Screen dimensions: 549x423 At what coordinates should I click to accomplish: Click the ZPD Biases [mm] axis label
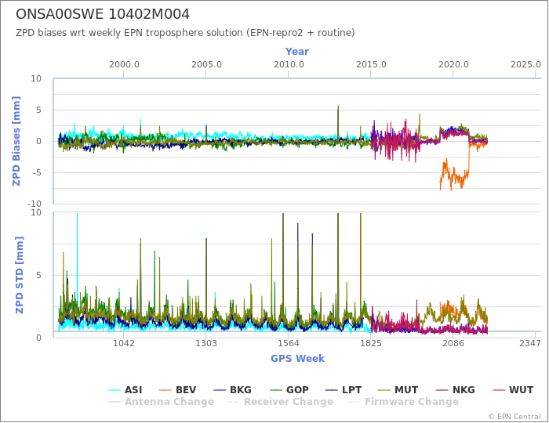click(x=16, y=141)
